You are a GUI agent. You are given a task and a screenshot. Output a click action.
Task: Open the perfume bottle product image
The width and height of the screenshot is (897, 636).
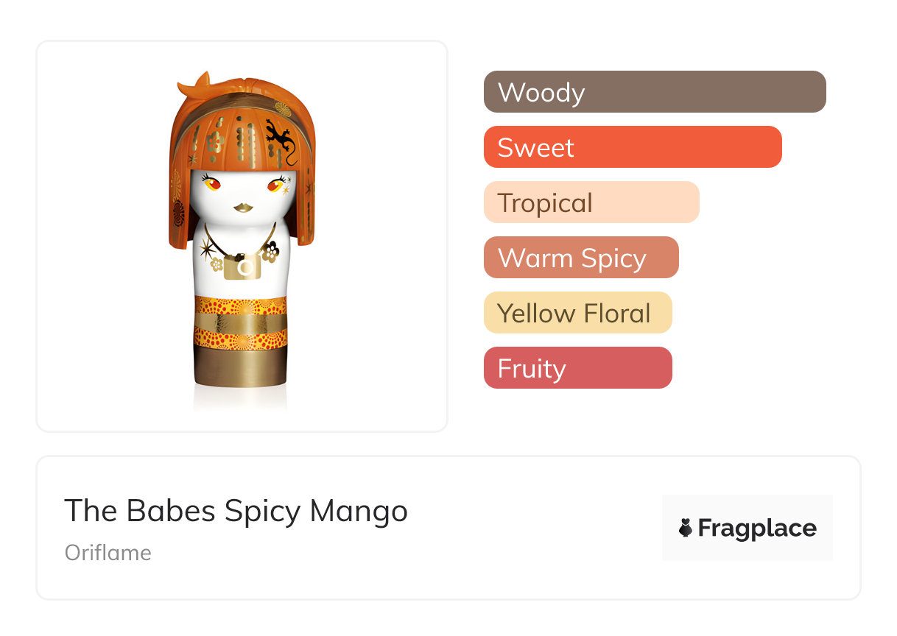point(242,236)
